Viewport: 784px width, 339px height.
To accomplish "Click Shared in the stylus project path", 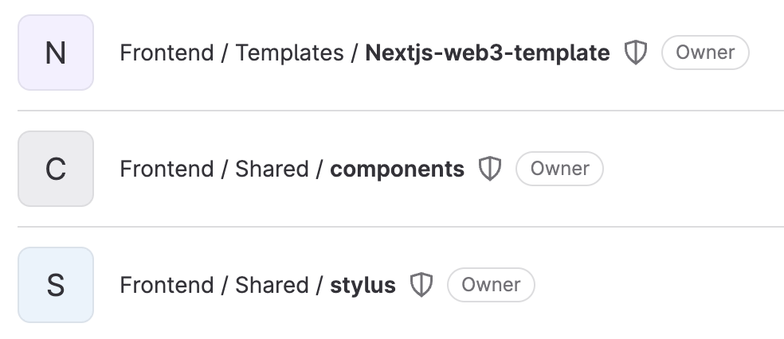I will pos(272,285).
